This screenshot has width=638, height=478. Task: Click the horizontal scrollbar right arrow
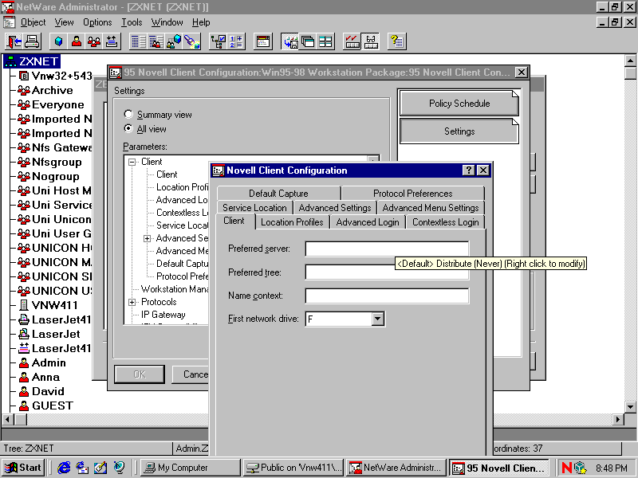pos(618,419)
